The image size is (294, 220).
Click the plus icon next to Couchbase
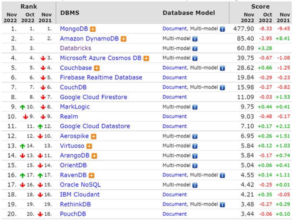click(x=97, y=68)
